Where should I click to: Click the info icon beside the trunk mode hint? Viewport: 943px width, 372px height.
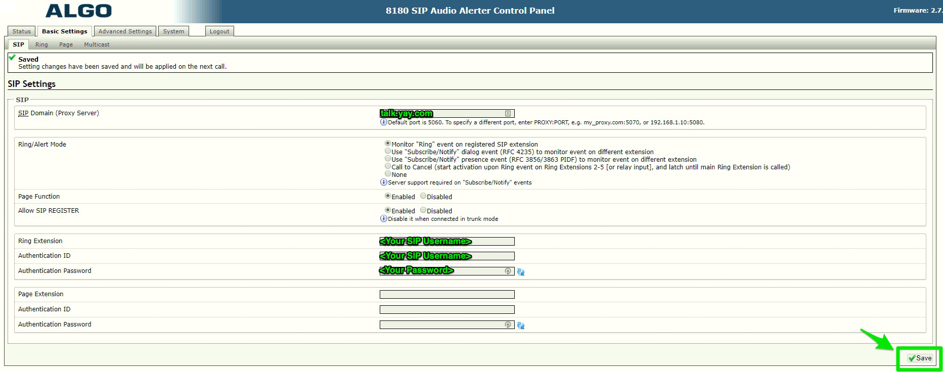click(383, 219)
